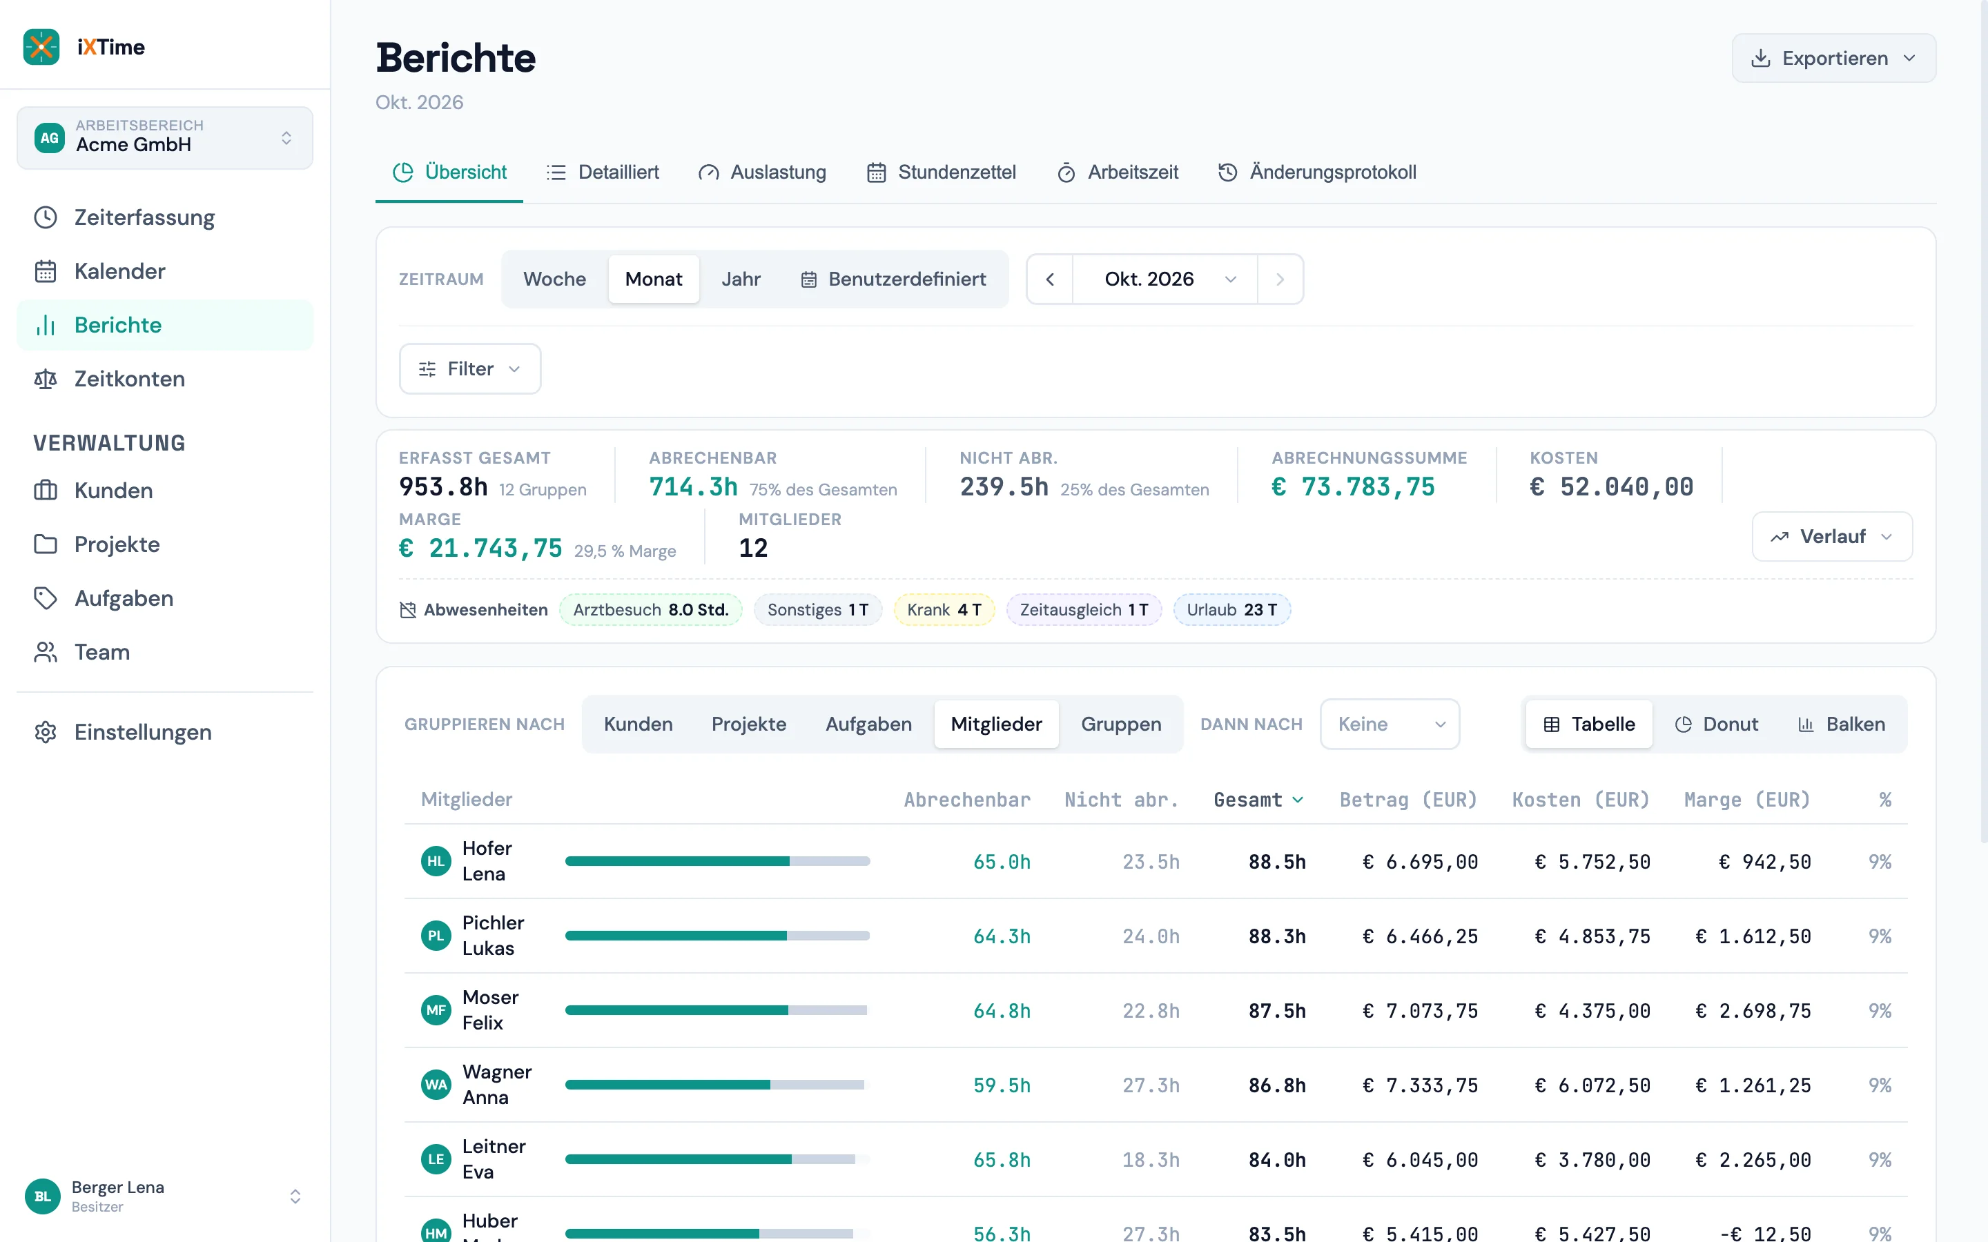Open the Exportieren dropdown

[1833, 59]
